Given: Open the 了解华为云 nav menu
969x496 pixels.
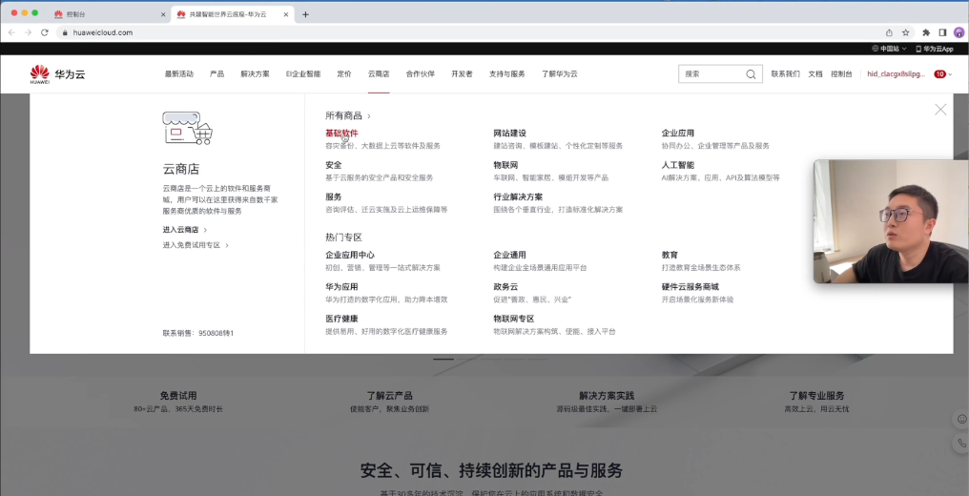Looking at the screenshot, I should [560, 74].
